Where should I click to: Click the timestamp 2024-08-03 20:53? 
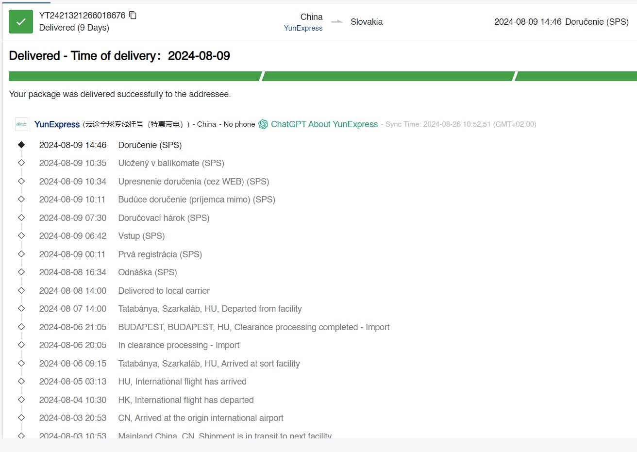[x=73, y=418]
